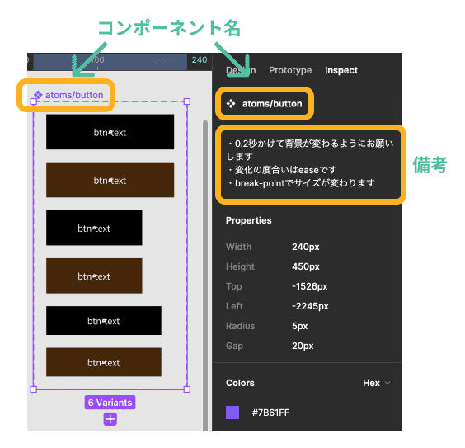
Task: Select the top-right corner handle of component set
Action: (187, 101)
